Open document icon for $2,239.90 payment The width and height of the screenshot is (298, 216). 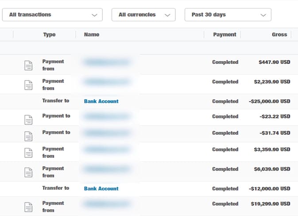pos(28,85)
